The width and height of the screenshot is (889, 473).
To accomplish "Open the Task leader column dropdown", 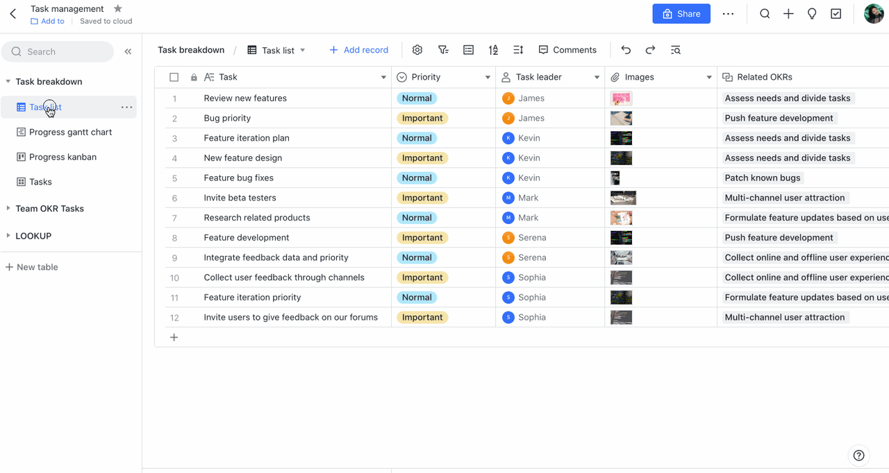I will coord(597,77).
